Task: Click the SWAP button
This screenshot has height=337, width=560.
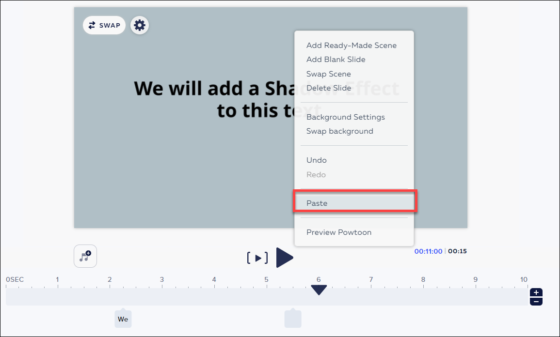Action: (x=104, y=25)
